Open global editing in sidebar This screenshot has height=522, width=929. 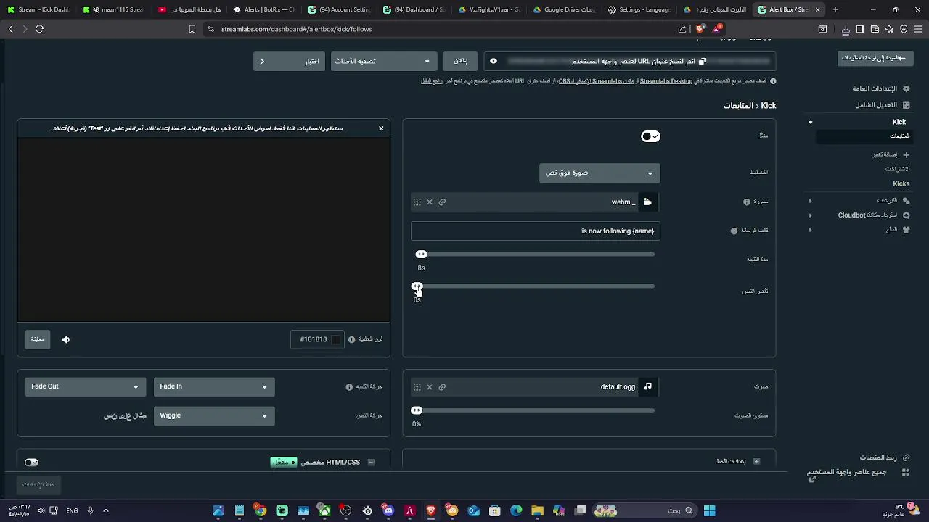click(x=882, y=105)
